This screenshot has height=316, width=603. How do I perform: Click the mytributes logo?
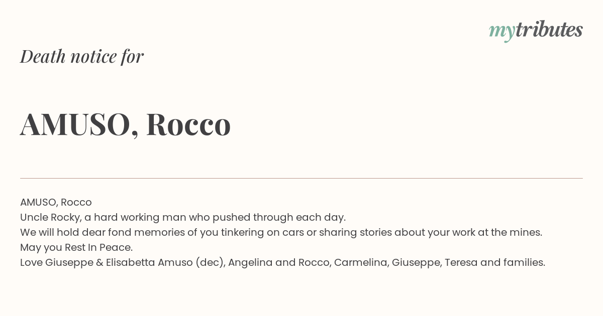coord(536,31)
